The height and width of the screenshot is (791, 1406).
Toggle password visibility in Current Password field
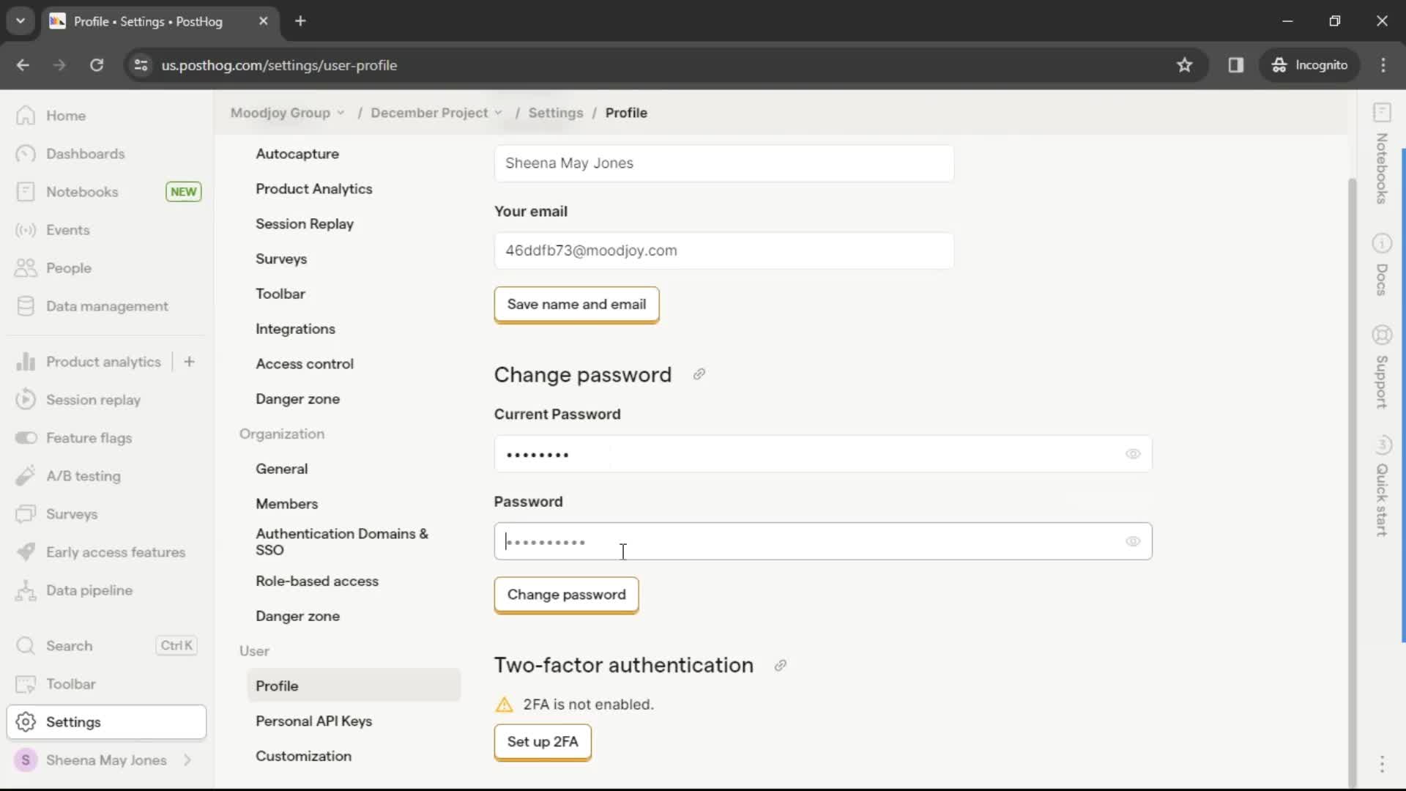click(x=1133, y=454)
